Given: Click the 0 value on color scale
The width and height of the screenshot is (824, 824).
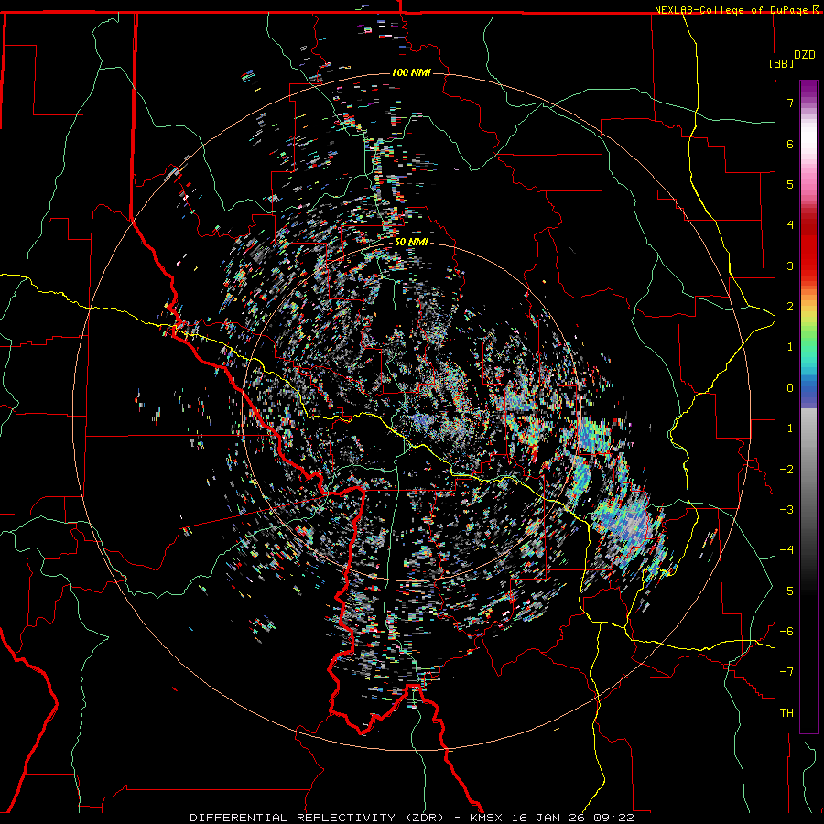Looking at the screenshot, I should click(x=790, y=388).
